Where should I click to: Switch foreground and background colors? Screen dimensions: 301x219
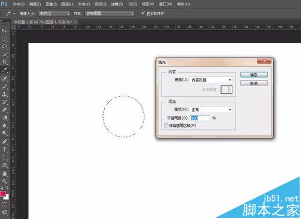pyautogui.click(x=7, y=188)
